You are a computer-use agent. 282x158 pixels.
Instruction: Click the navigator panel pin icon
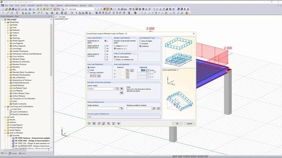[x=49, y=16]
